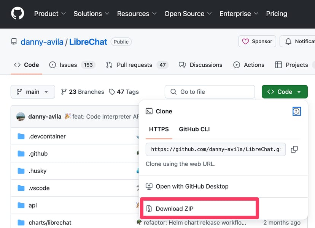Expand the main branch dropdown
This screenshot has width=315, height=228.
pyautogui.click(x=33, y=92)
